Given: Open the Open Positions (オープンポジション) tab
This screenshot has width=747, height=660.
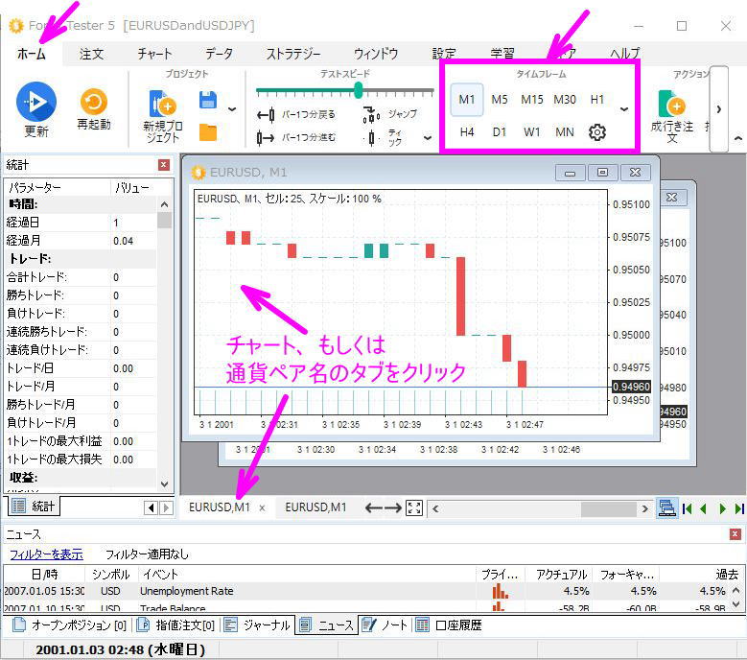Looking at the screenshot, I should pos(70,625).
